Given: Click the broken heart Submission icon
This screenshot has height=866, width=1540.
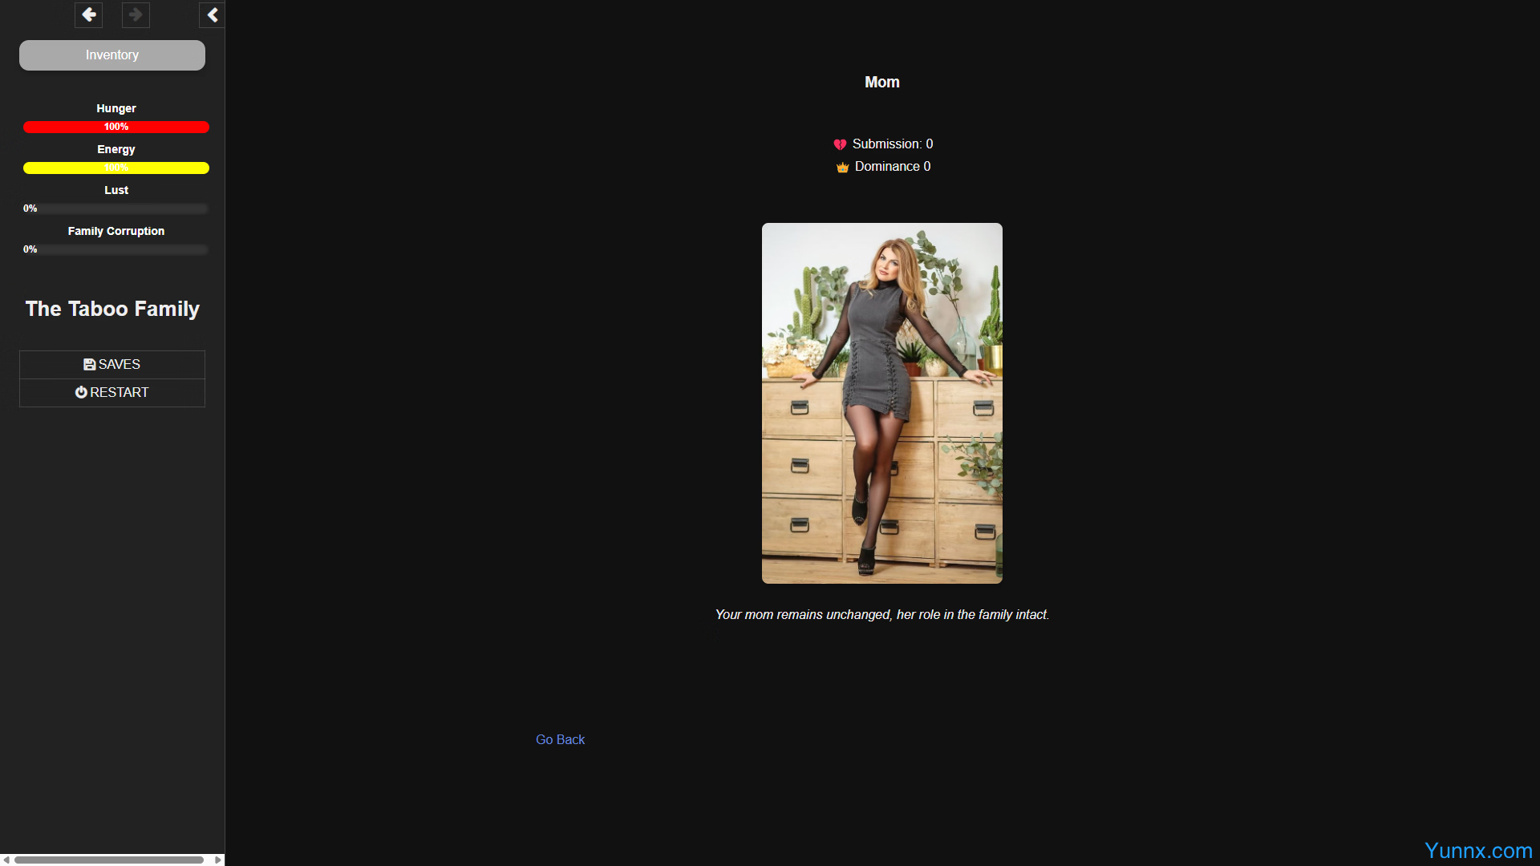Looking at the screenshot, I should click(840, 145).
